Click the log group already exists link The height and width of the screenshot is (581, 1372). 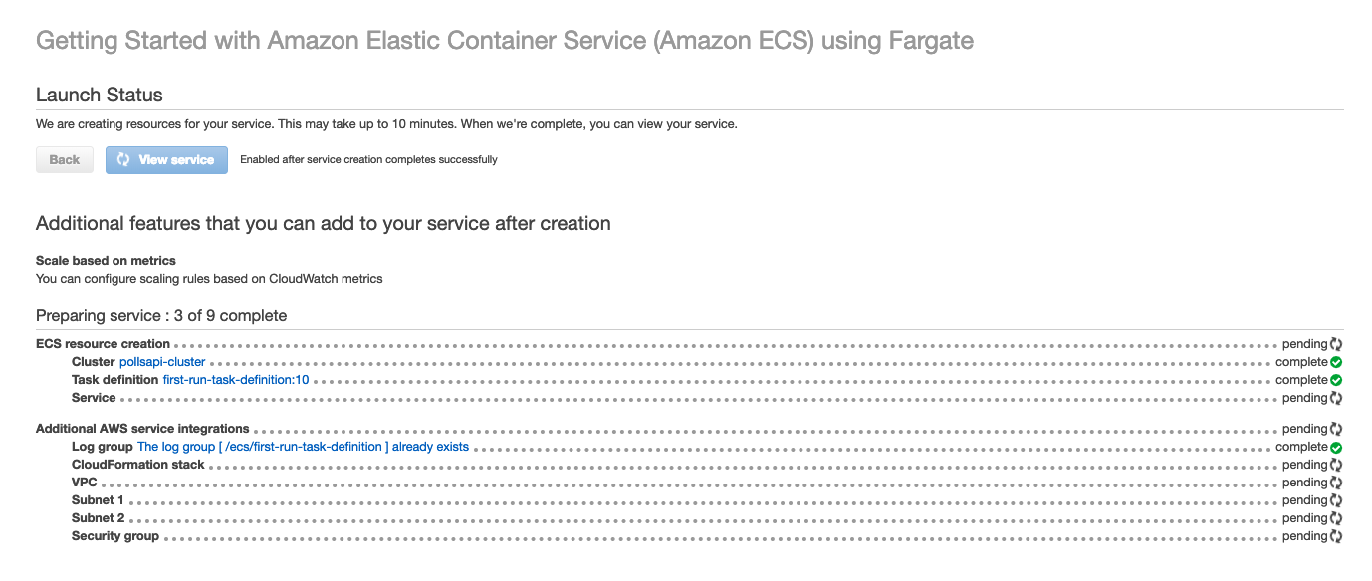point(303,447)
